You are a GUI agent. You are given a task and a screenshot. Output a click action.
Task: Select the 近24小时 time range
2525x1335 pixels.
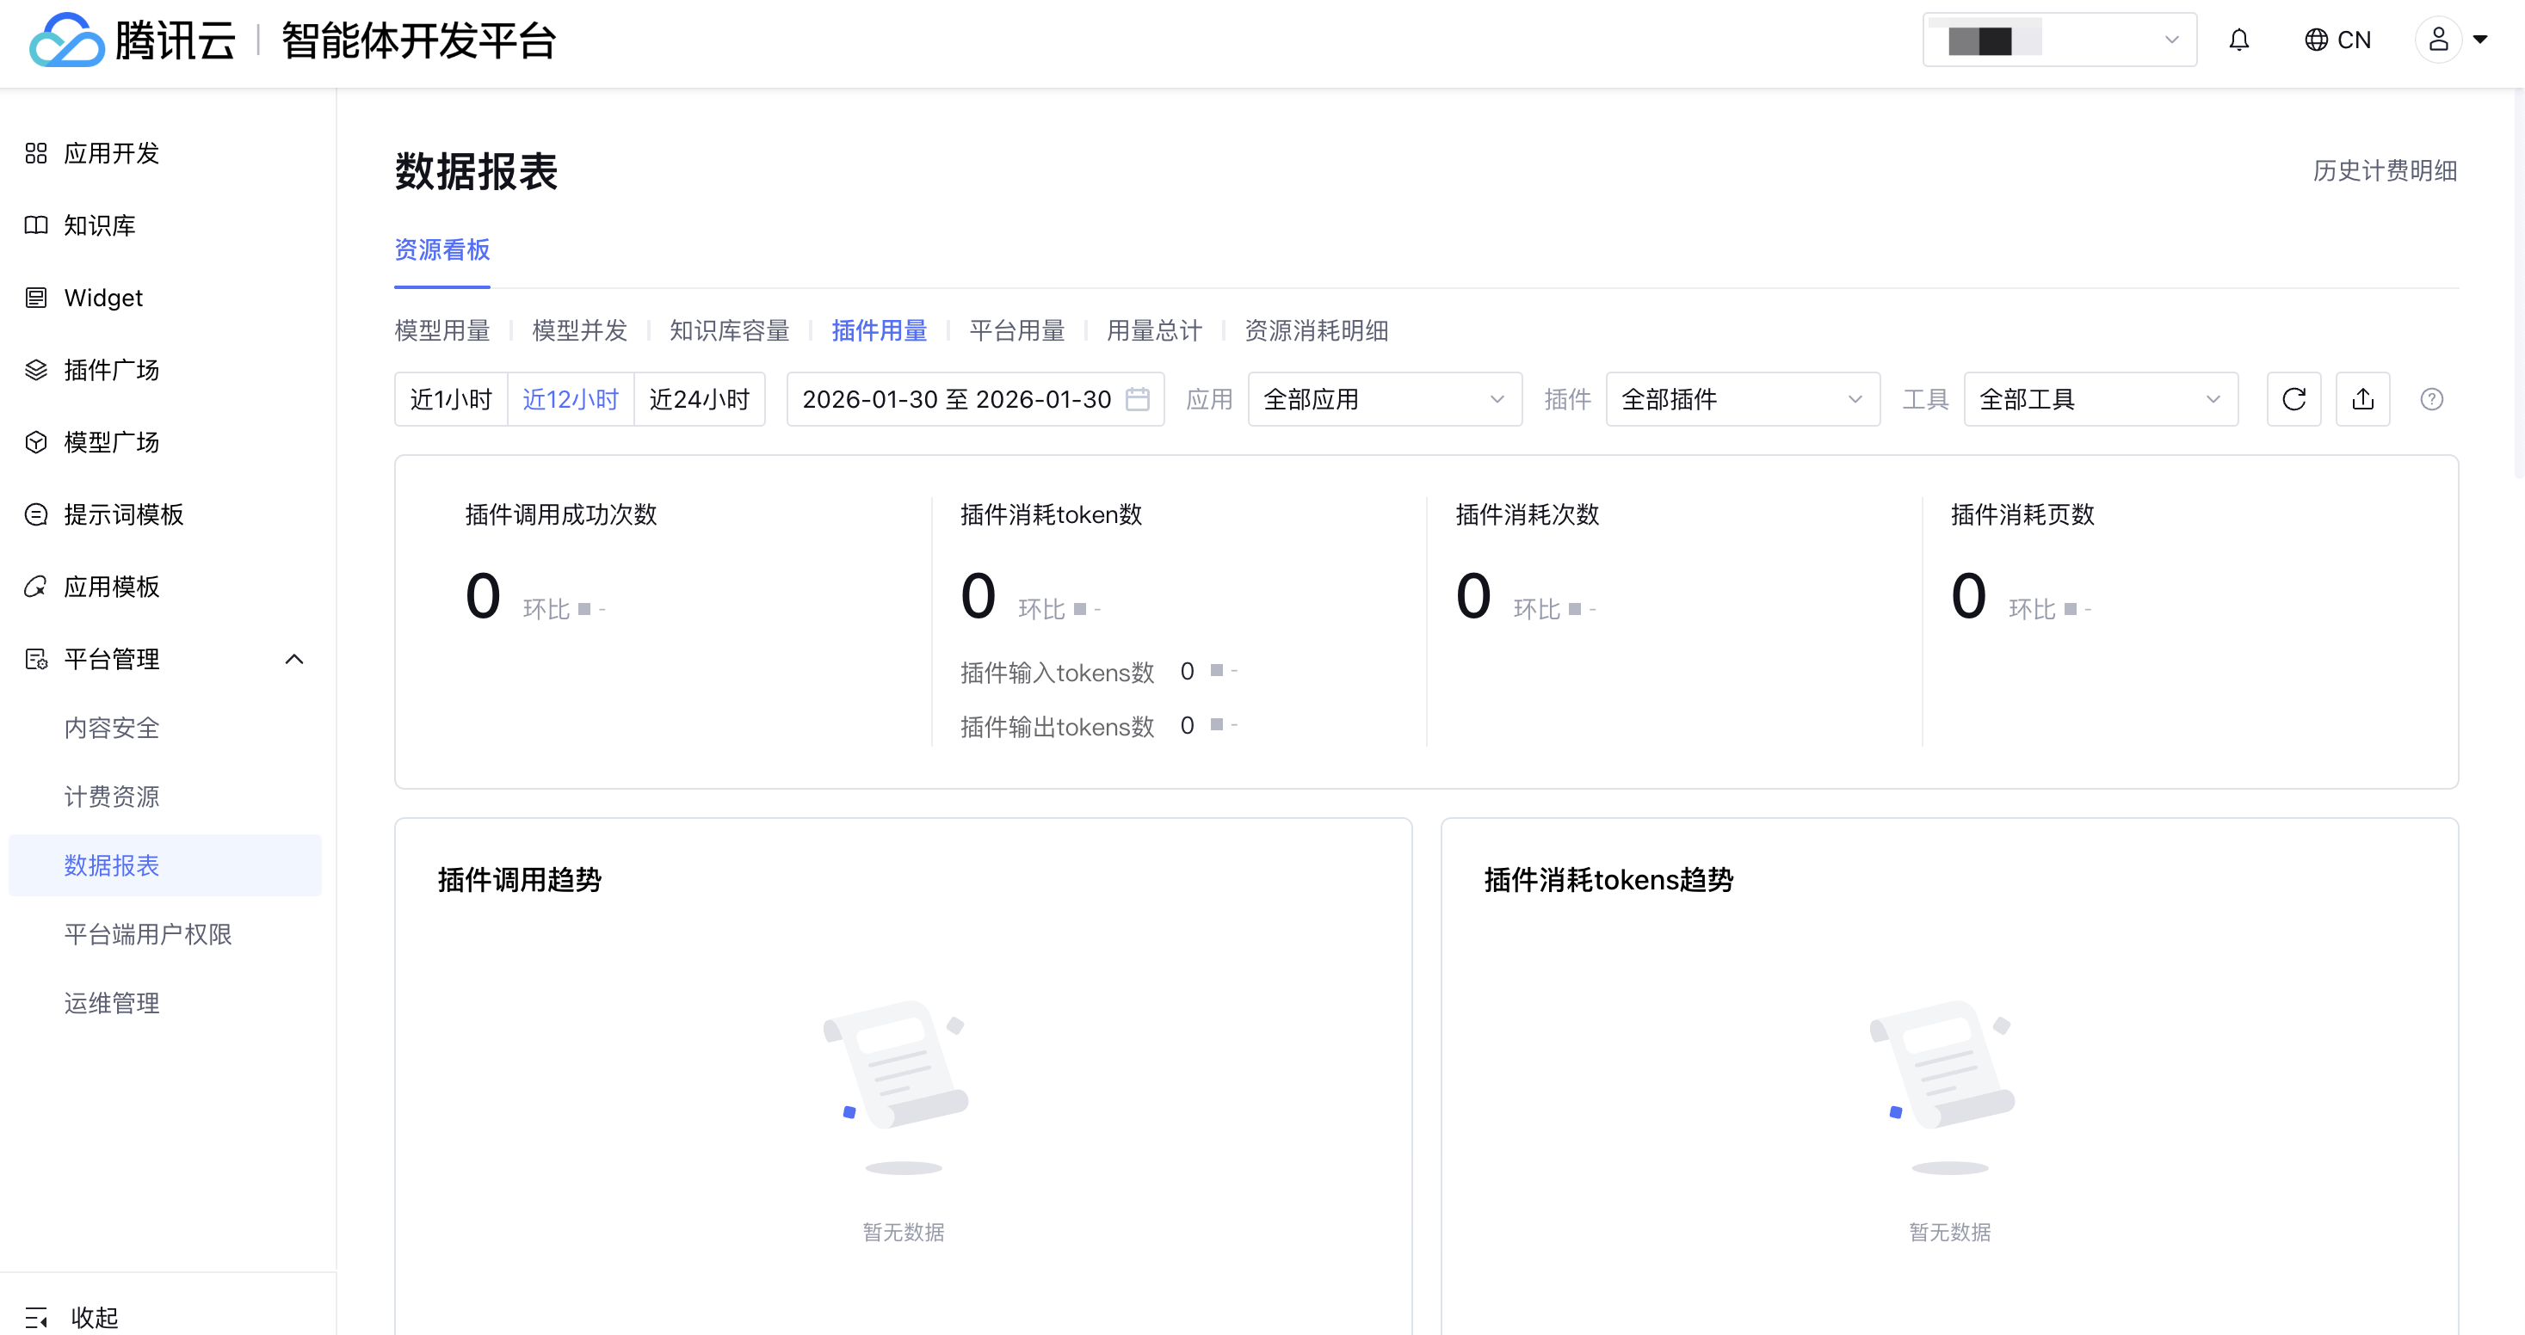tap(699, 398)
